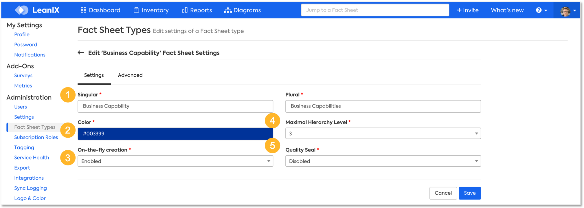Open Sync Logging page
584x208 pixels.
[x=30, y=188]
